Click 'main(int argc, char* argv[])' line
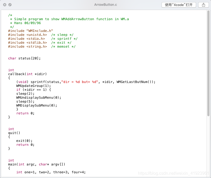The image size is (211, 178). click(37, 164)
